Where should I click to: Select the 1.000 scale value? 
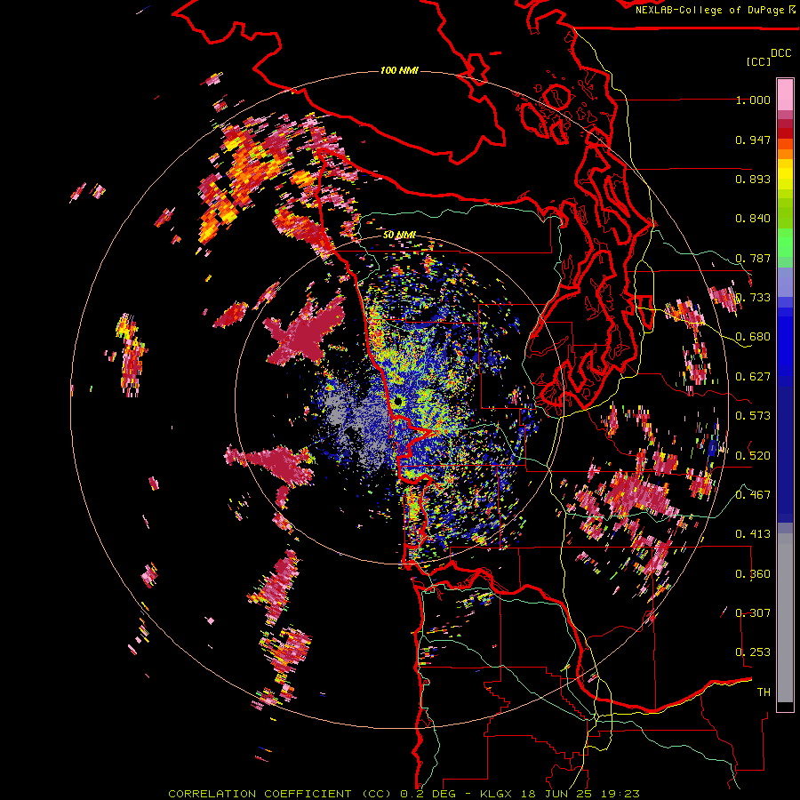(753, 100)
